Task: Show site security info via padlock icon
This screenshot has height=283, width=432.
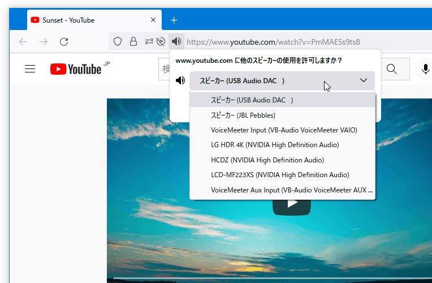Action: (x=133, y=42)
